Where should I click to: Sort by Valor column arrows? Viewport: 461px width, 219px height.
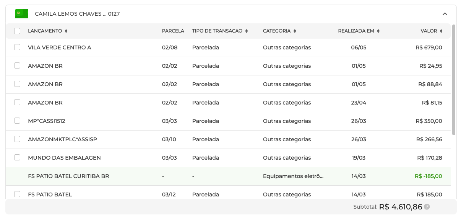click(x=441, y=31)
